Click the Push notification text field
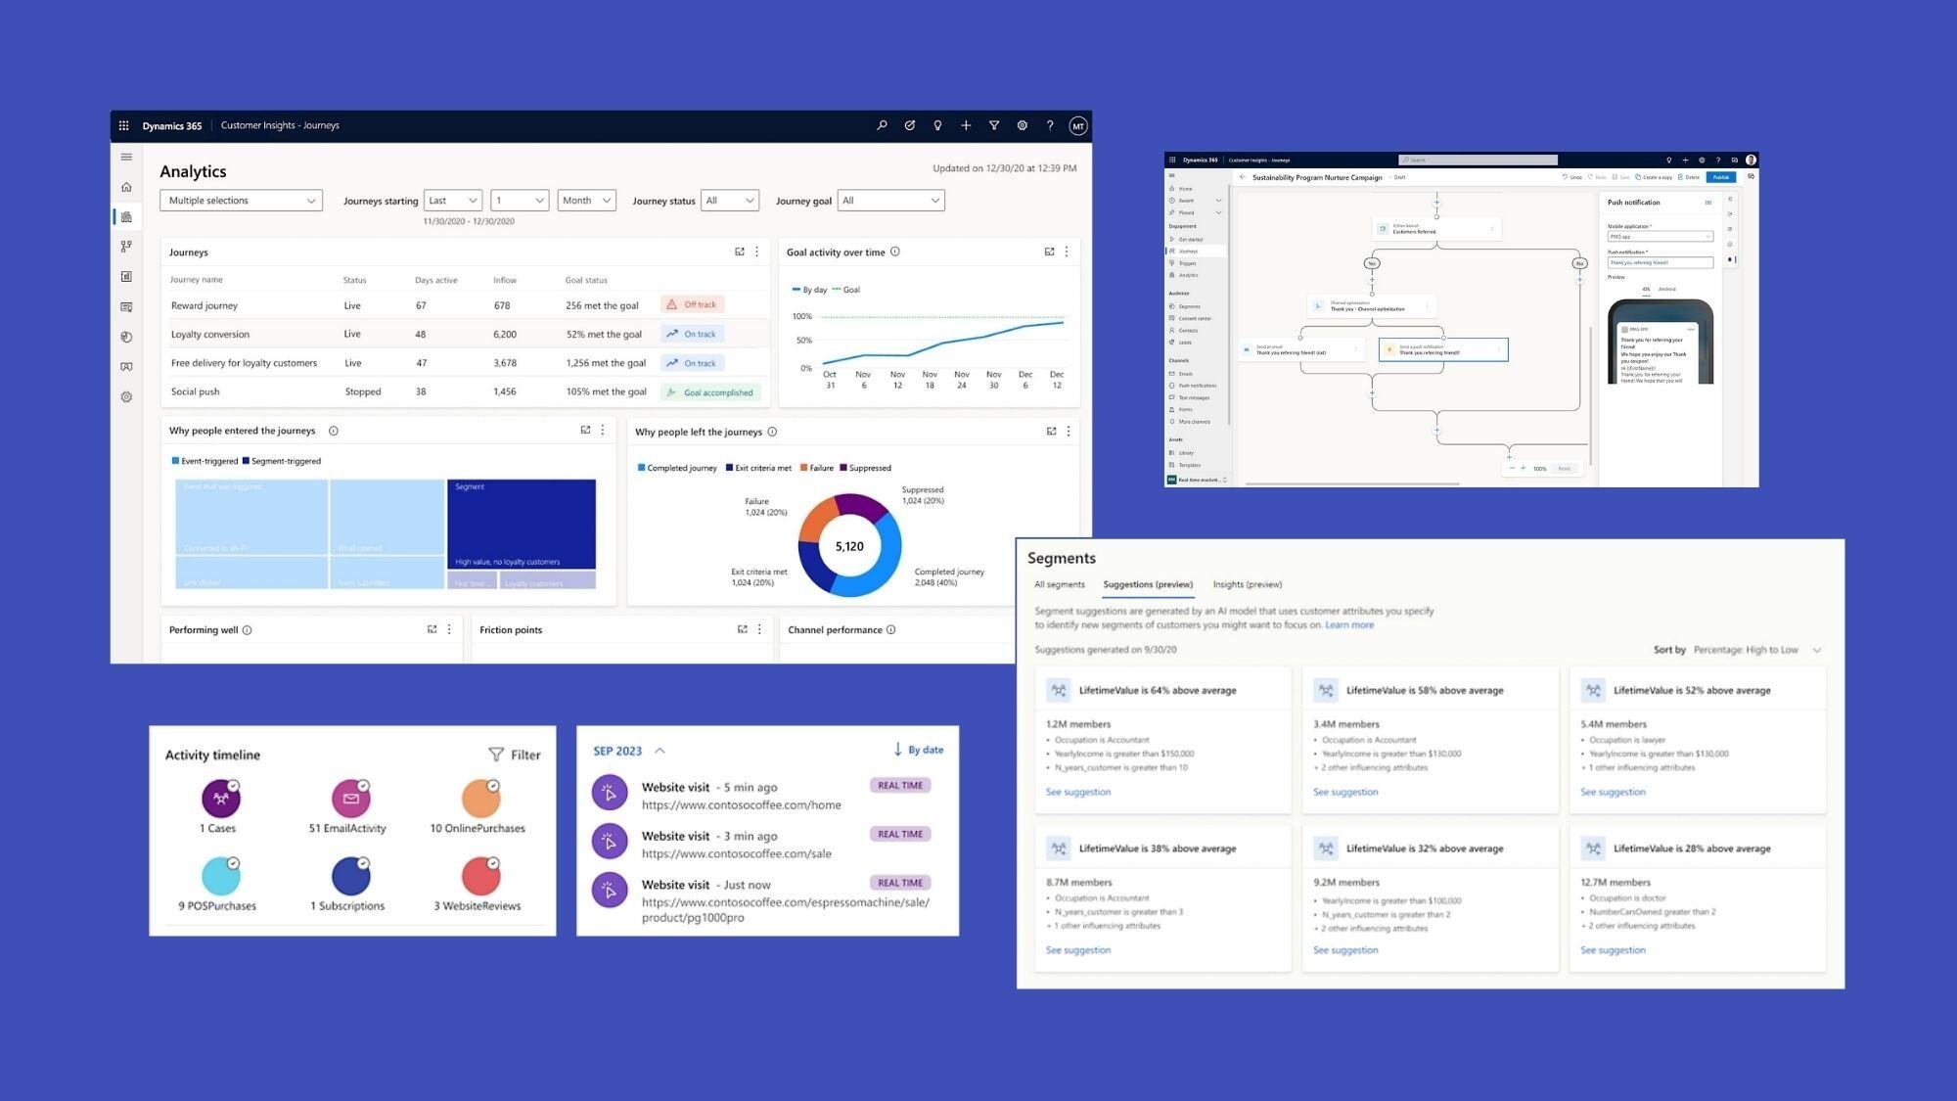This screenshot has width=1957, height=1101. point(1661,262)
